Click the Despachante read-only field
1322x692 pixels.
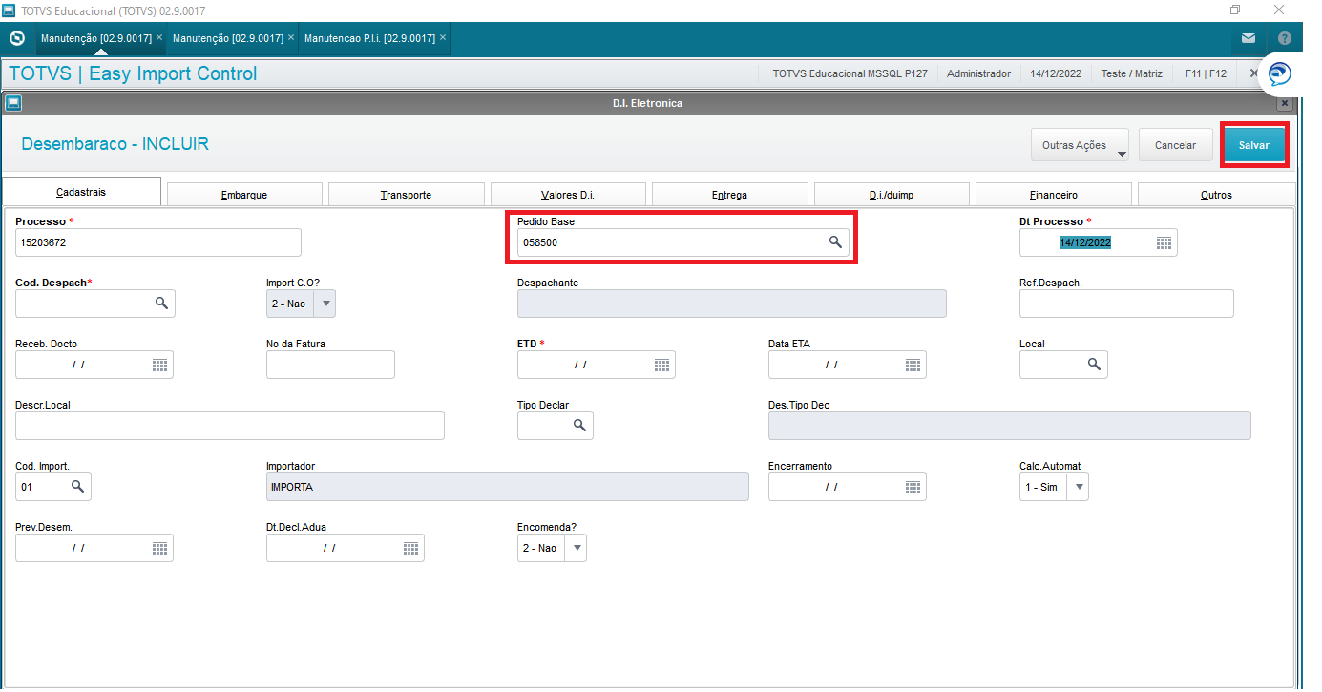[x=732, y=304]
